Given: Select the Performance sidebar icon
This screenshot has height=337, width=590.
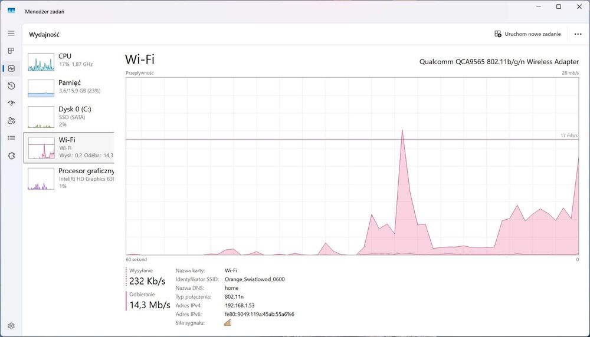Looking at the screenshot, I should pos(11,68).
